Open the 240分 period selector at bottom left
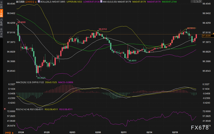 coord(8,133)
